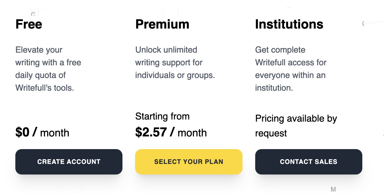
Task: Click the 'Starting from' label
Action: pyautogui.click(x=162, y=116)
